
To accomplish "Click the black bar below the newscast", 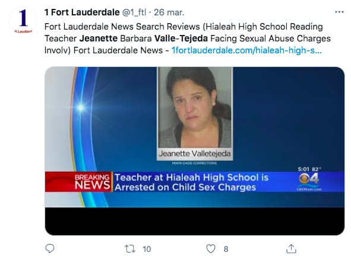I will coord(195,221).
